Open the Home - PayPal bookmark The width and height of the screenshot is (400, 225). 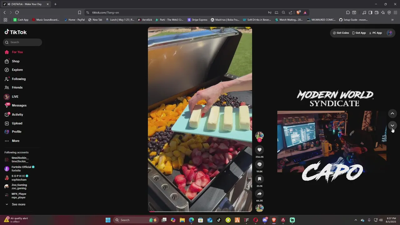(x=74, y=20)
